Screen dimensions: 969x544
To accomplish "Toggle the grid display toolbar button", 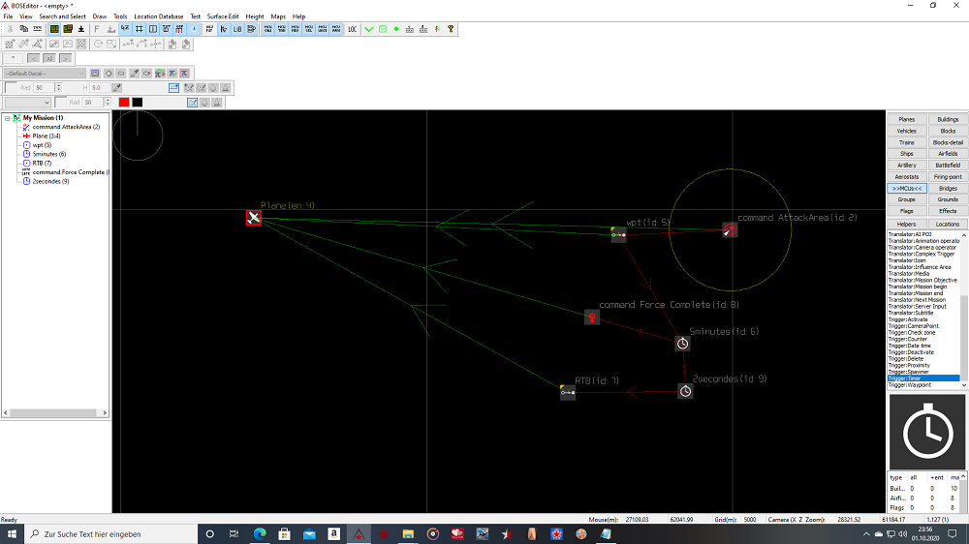I will pos(139,29).
